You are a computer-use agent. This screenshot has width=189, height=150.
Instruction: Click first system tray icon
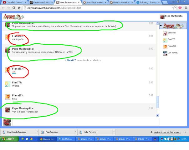coord(161,139)
